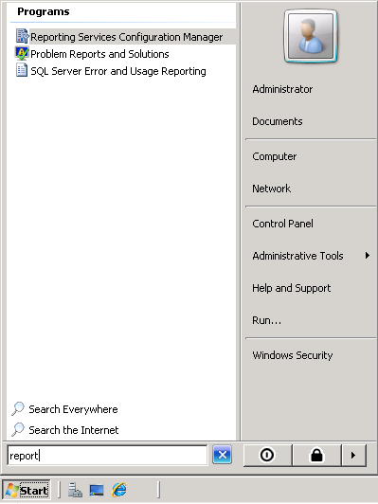Click the Problem Reports and Solutions icon
The width and height of the screenshot is (378, 504).
tap(22, 53)
